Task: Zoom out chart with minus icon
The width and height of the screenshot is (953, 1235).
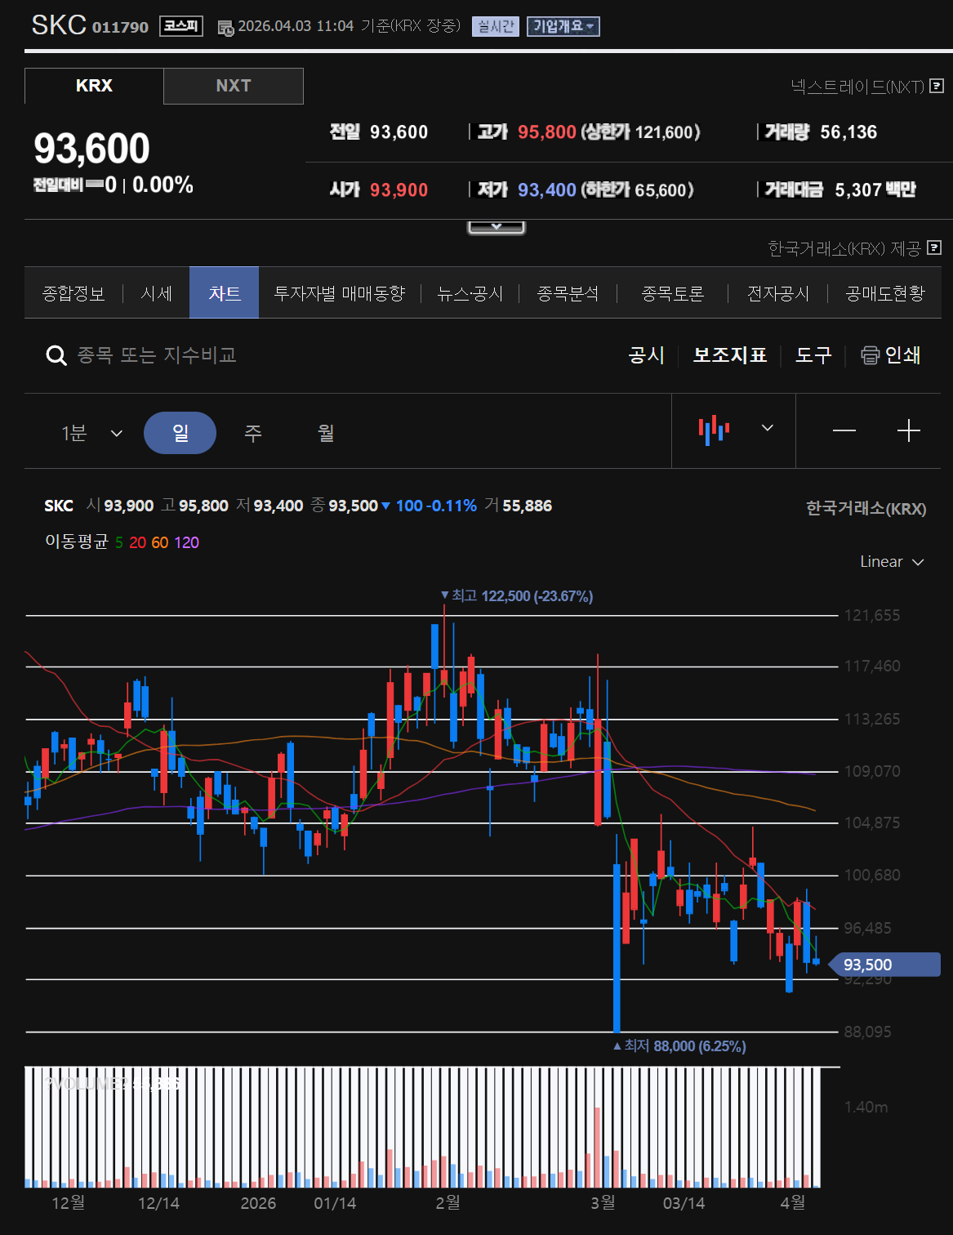Action: tap(844, 430)
